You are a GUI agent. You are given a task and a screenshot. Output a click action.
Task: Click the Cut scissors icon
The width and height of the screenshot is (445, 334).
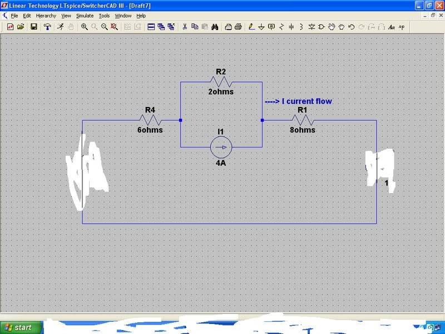click(x=185, y=27)
